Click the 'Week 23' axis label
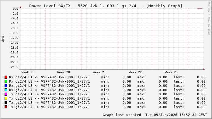This screenshot has width=212, height=119. (x=171, y=72)
